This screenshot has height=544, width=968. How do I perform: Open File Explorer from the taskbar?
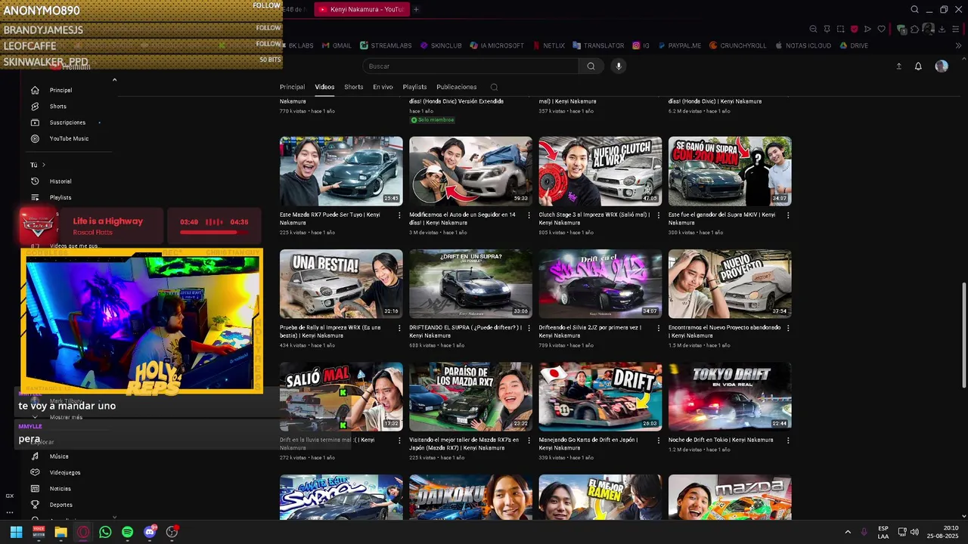[x=60, y=532]
